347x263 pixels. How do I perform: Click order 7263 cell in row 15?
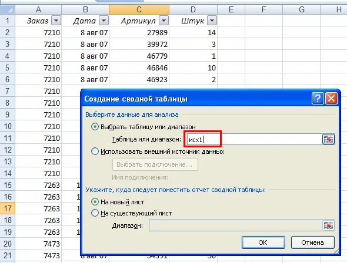38,185
